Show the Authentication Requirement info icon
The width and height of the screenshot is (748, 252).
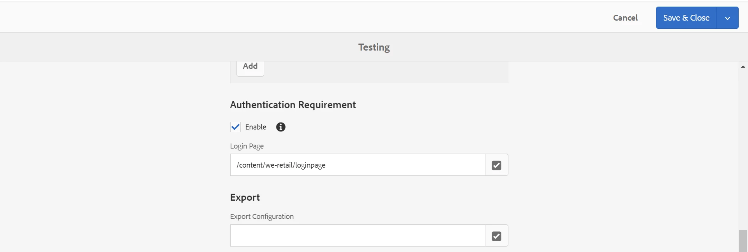(x=280, y=127)
